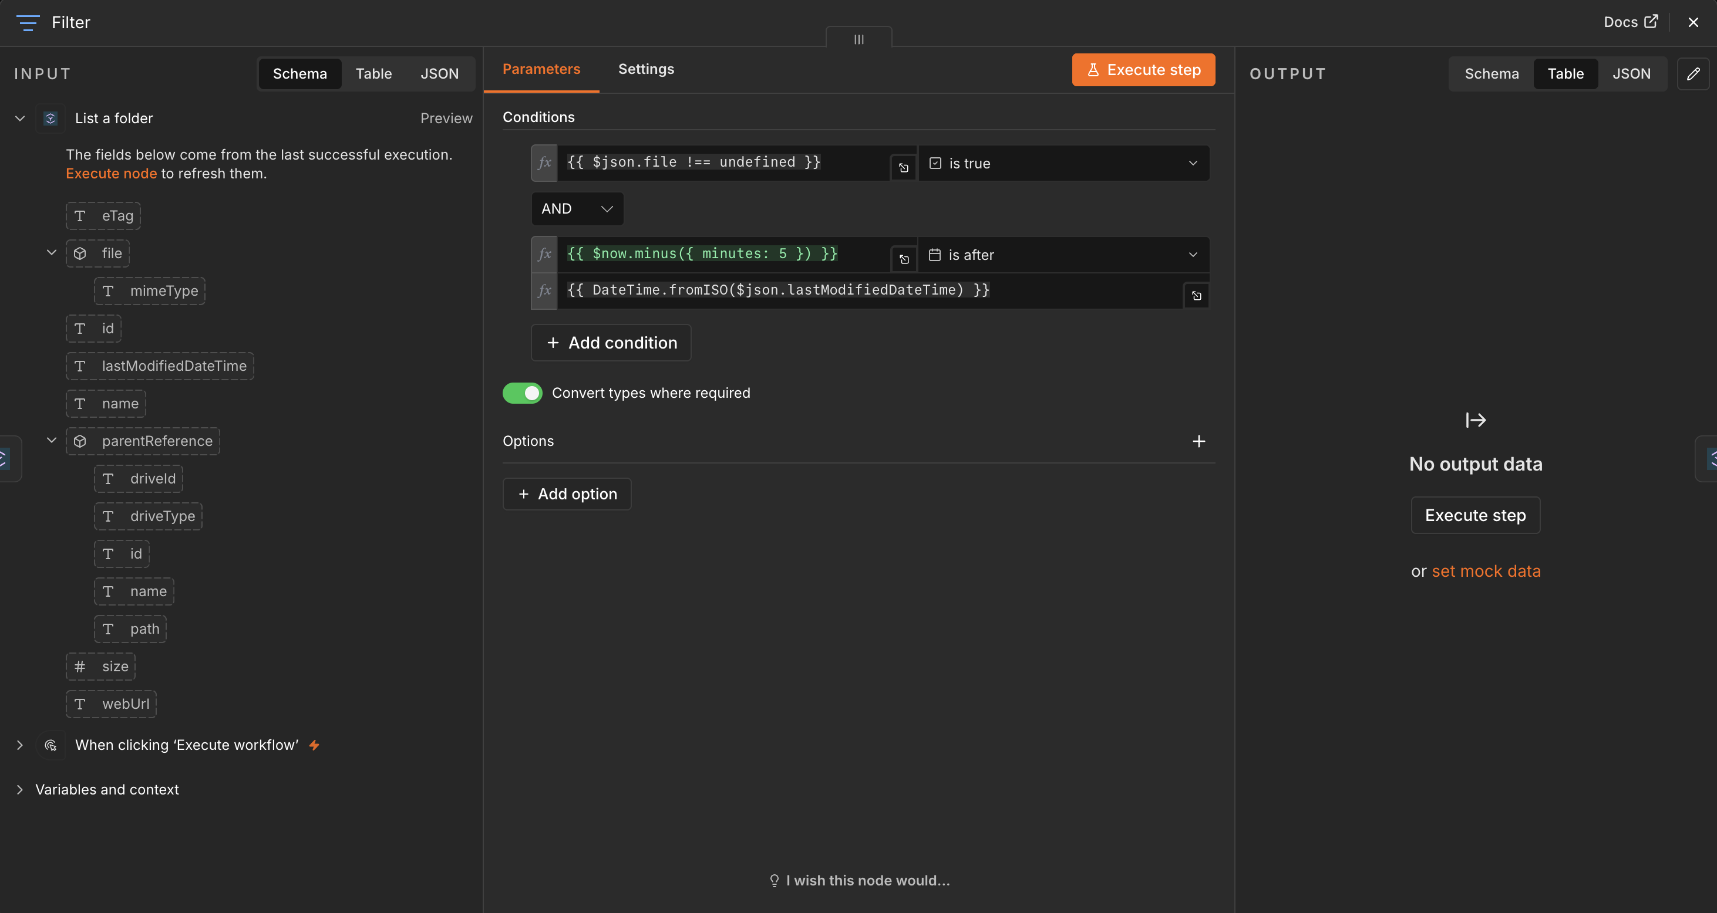Open Docs external link
The width and height of the screenshot is (1717, 913).
coord(1630,22)
